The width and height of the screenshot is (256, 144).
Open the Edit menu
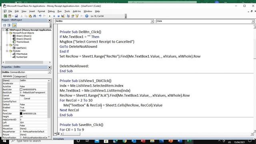[17, 11]
